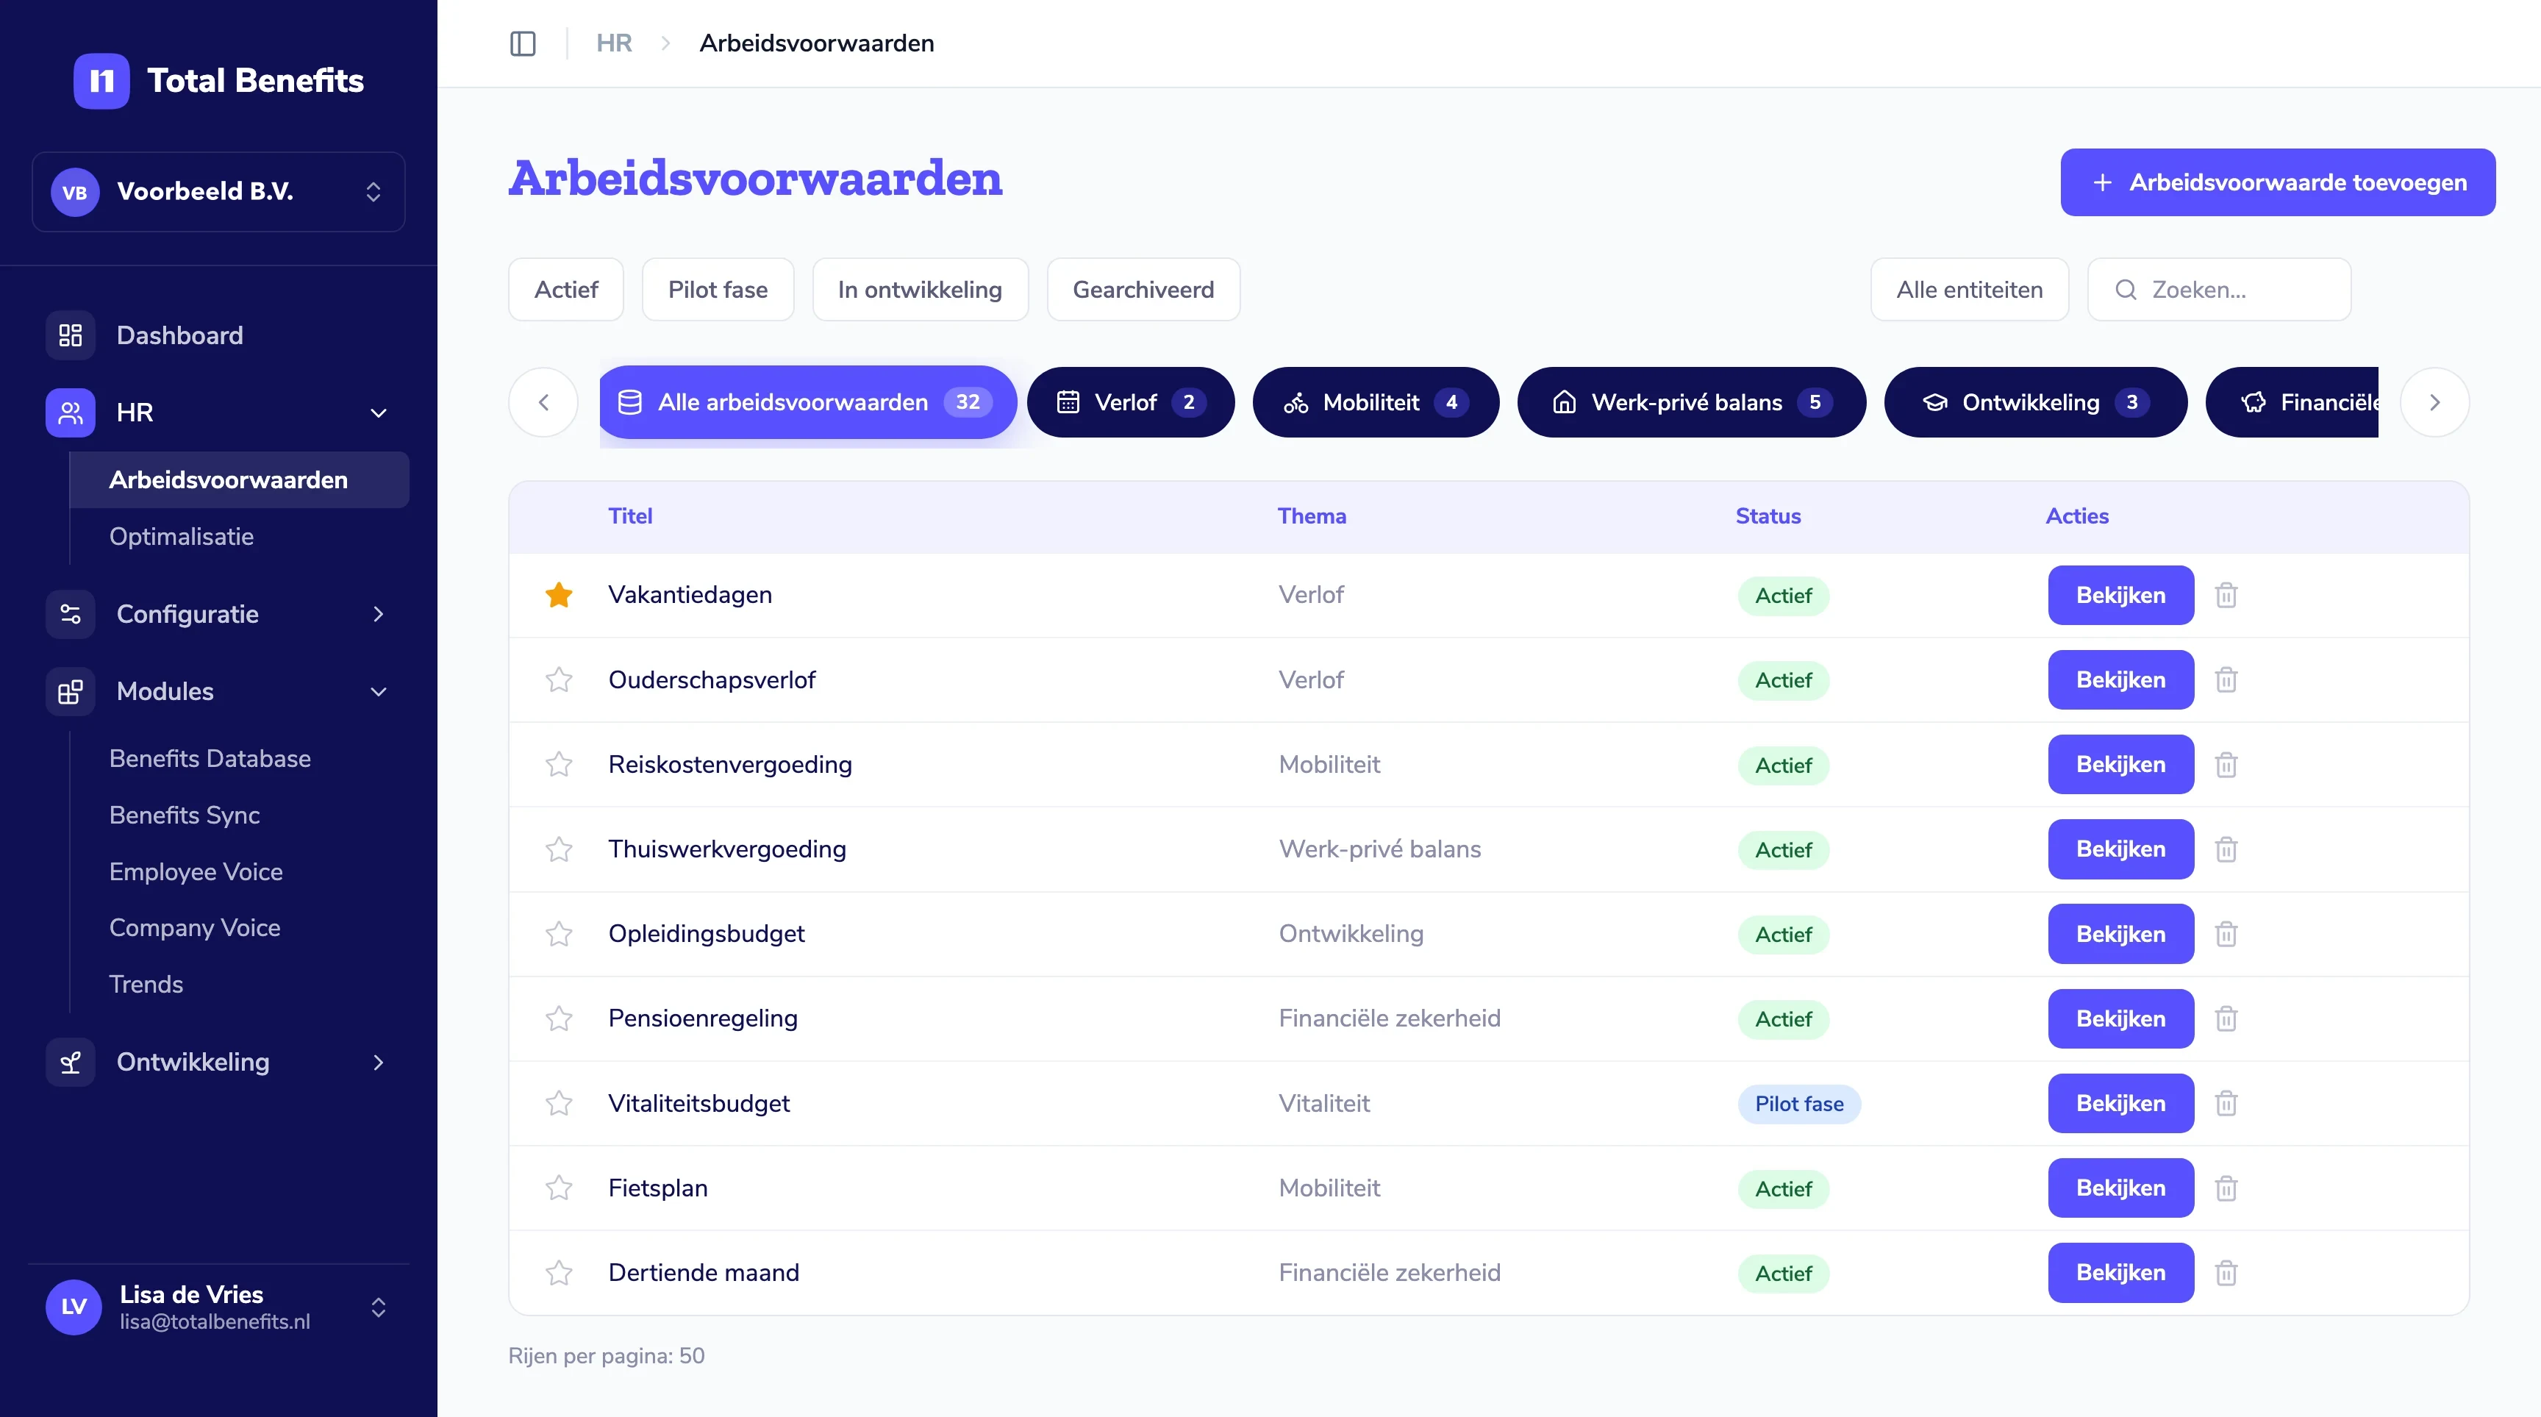Filter by Actief status
Screen dimensions: 2541x1417
pos(566,290)
